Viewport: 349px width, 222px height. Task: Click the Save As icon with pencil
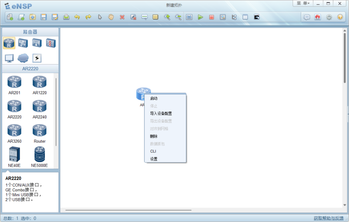click(x=55, y=17)
